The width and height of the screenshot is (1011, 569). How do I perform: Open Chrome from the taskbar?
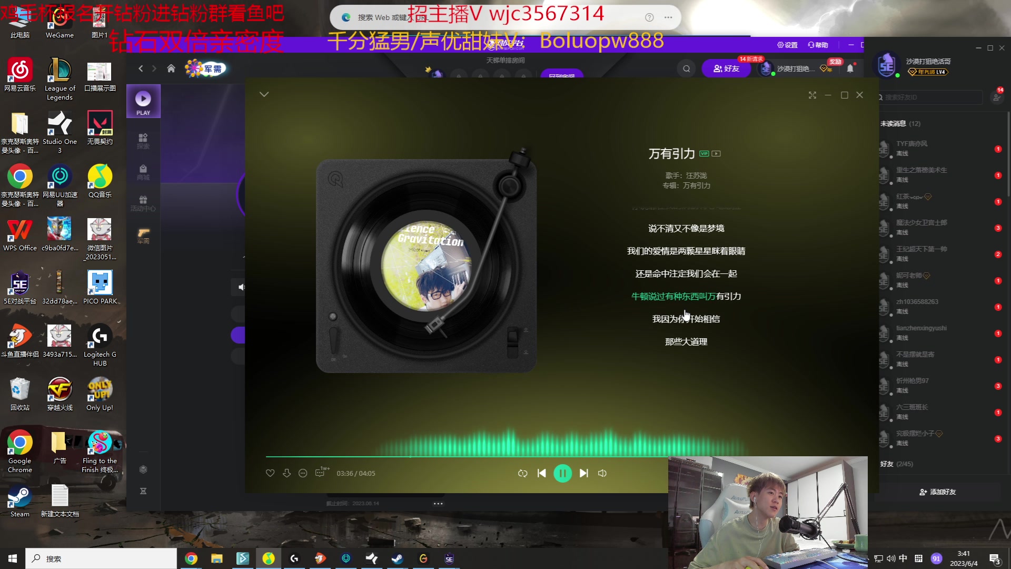click(x=191, y=558)
